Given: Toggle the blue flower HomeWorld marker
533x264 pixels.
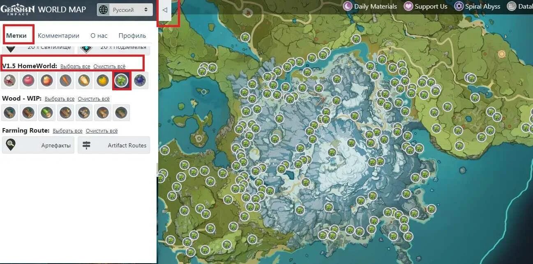Looking at the screenshot, I should (x=140, y=80).
